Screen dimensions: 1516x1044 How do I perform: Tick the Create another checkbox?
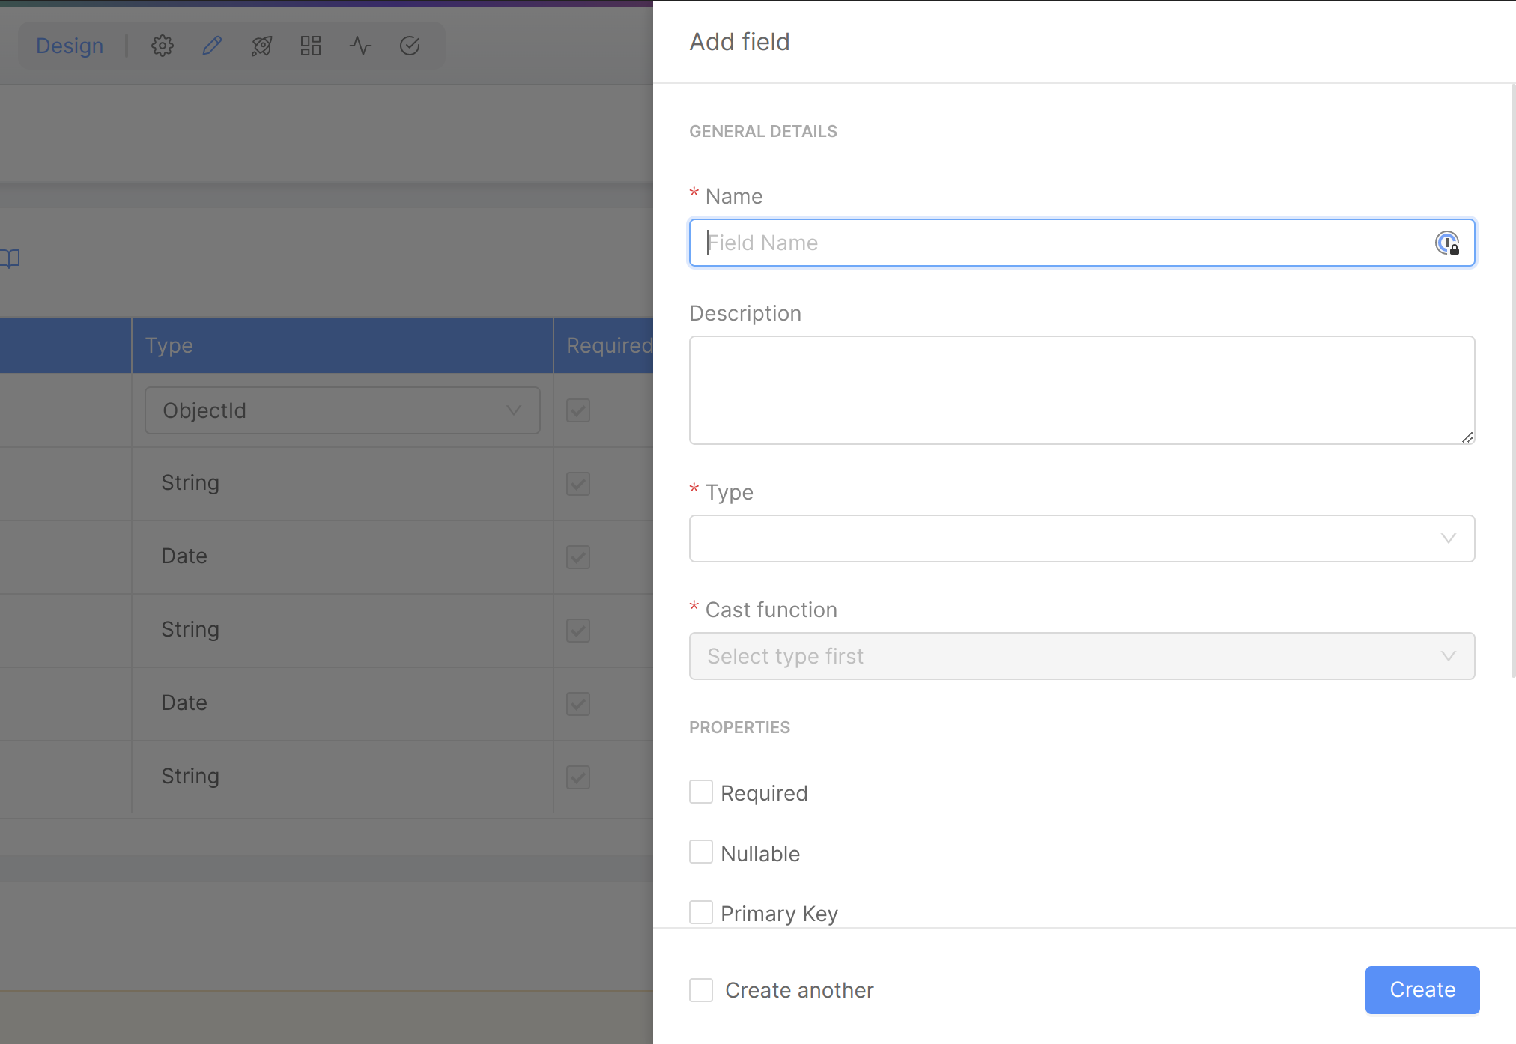(x=701, y=990)
